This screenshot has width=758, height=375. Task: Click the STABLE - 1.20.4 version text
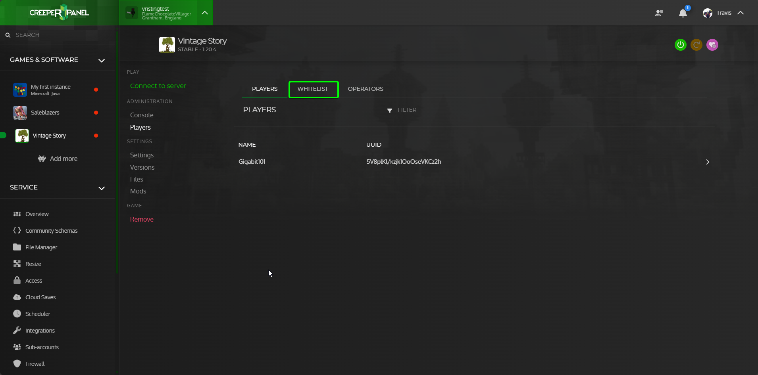pyautogui.click(x=197, y=50)
